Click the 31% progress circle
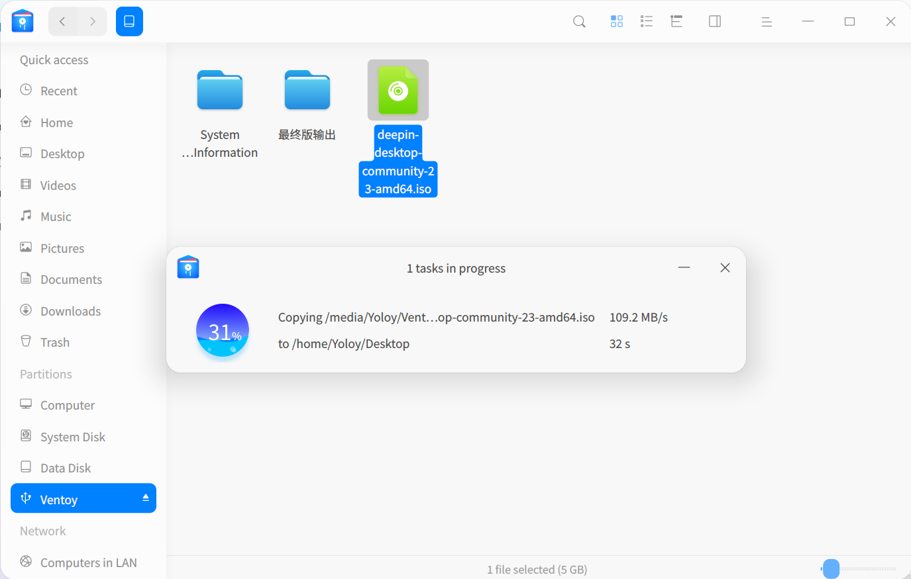911x579 pixels. 223,330
